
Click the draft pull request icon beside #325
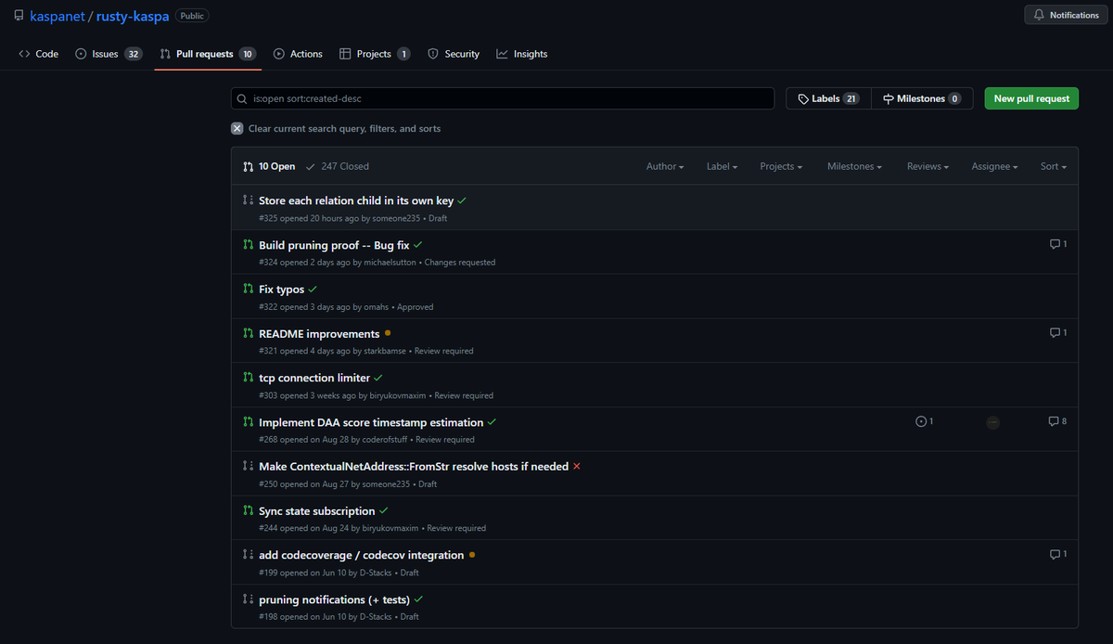[247, 200]
